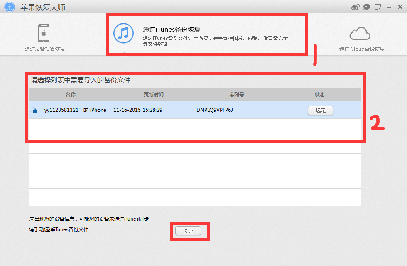
Task: Click the 更新时间 column header
Action: [154, 95]
